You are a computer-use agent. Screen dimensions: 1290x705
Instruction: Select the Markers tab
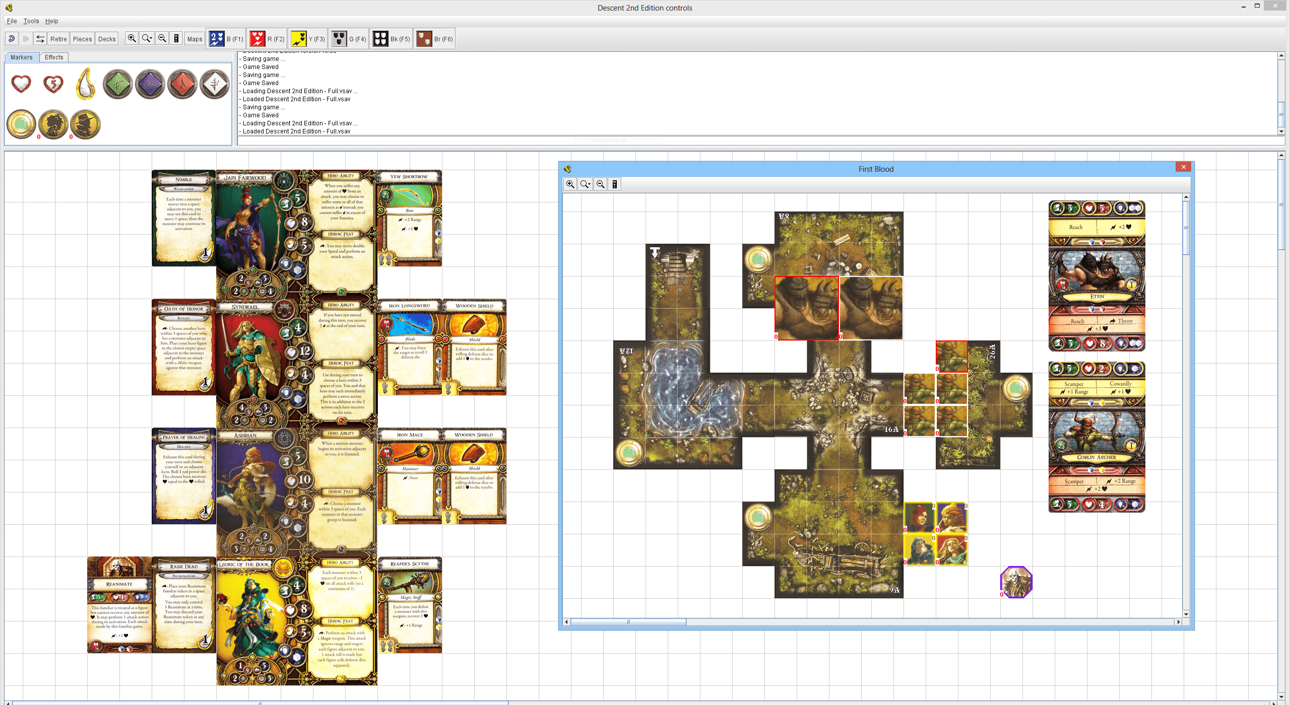click(x=21, y=57)
